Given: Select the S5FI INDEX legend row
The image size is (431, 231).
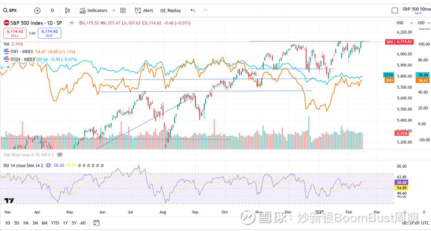Looking at the screenshot, I should [39, 52].
